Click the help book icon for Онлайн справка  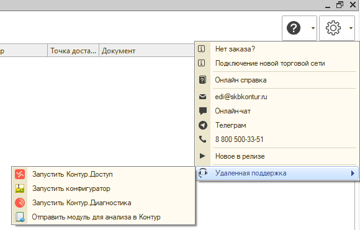[x=202, y=80]
